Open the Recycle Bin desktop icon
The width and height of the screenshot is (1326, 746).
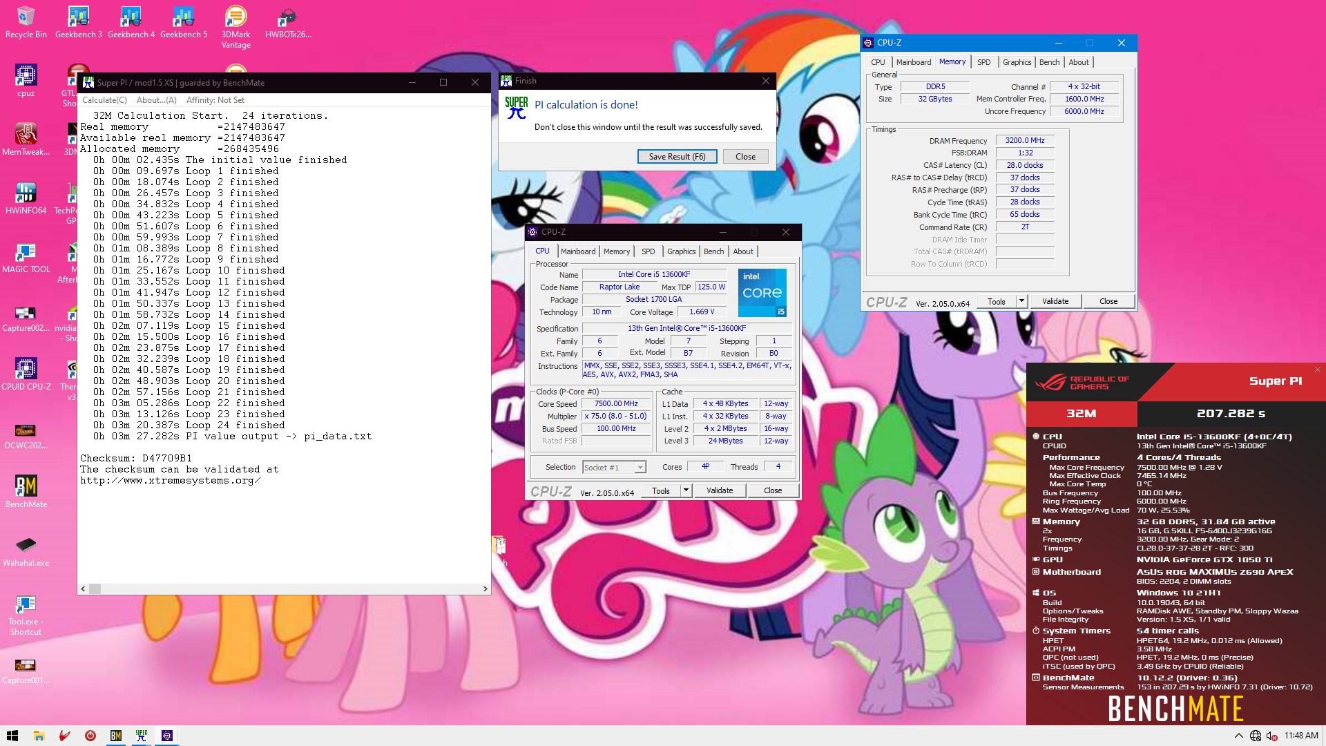pyautogui.click(x=26, y=22)
